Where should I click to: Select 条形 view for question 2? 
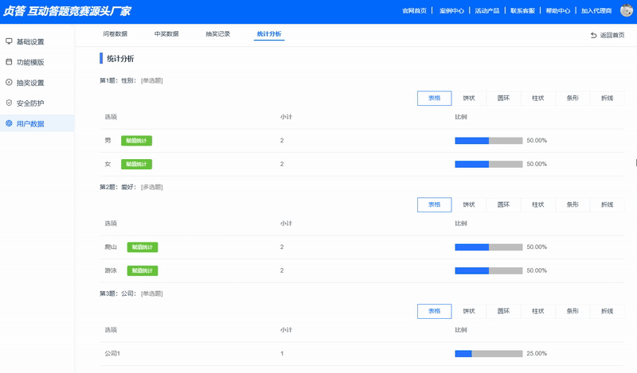tap(573, 204)
